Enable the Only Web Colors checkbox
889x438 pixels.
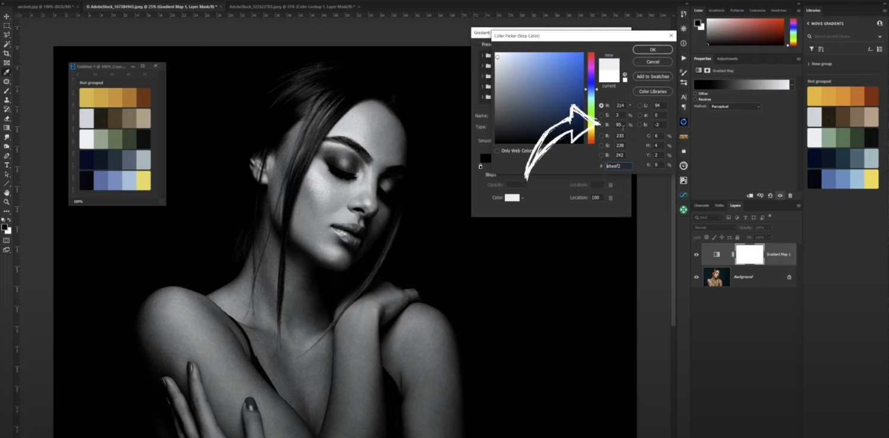coord(497,151)
